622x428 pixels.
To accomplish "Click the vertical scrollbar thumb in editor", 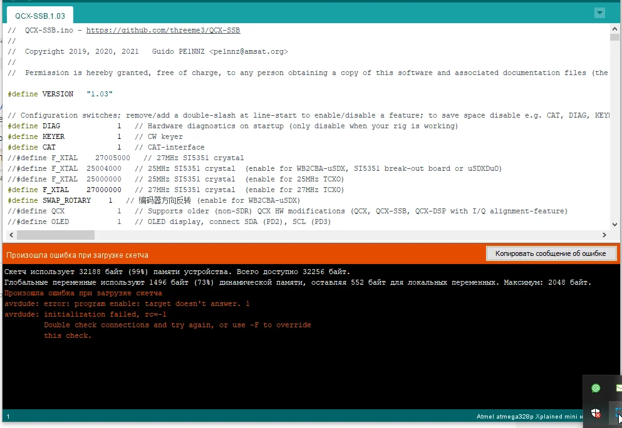I will point(614,38).
